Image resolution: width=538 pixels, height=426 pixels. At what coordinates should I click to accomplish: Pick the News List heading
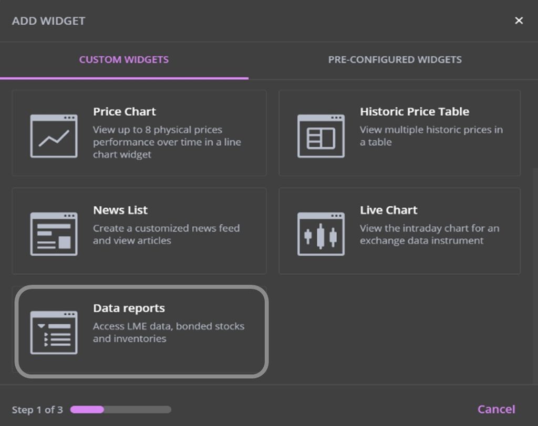pos(120,210)
